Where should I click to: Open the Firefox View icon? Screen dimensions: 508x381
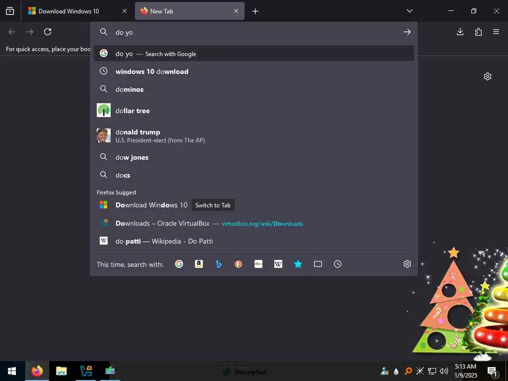click(10, 11)
